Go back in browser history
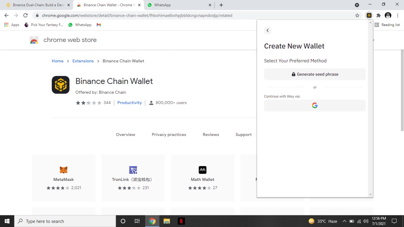Viewport: 404px width, 227px height. click(6, 15)
